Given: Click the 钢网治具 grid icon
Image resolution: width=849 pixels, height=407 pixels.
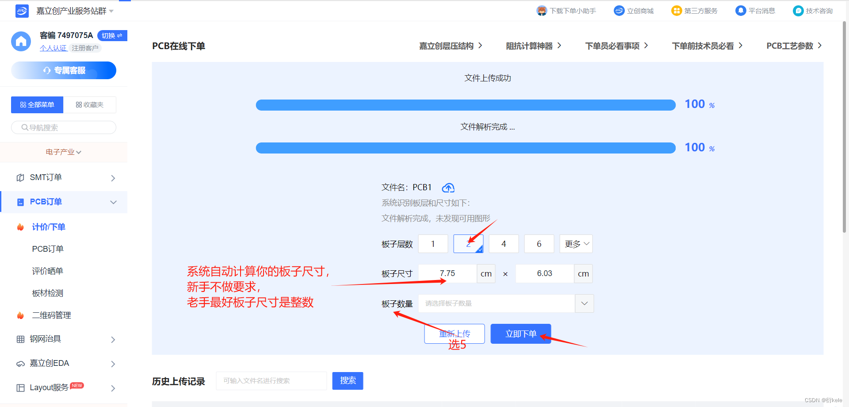Looking at the screenshot, I should click(x=20, y=339).
